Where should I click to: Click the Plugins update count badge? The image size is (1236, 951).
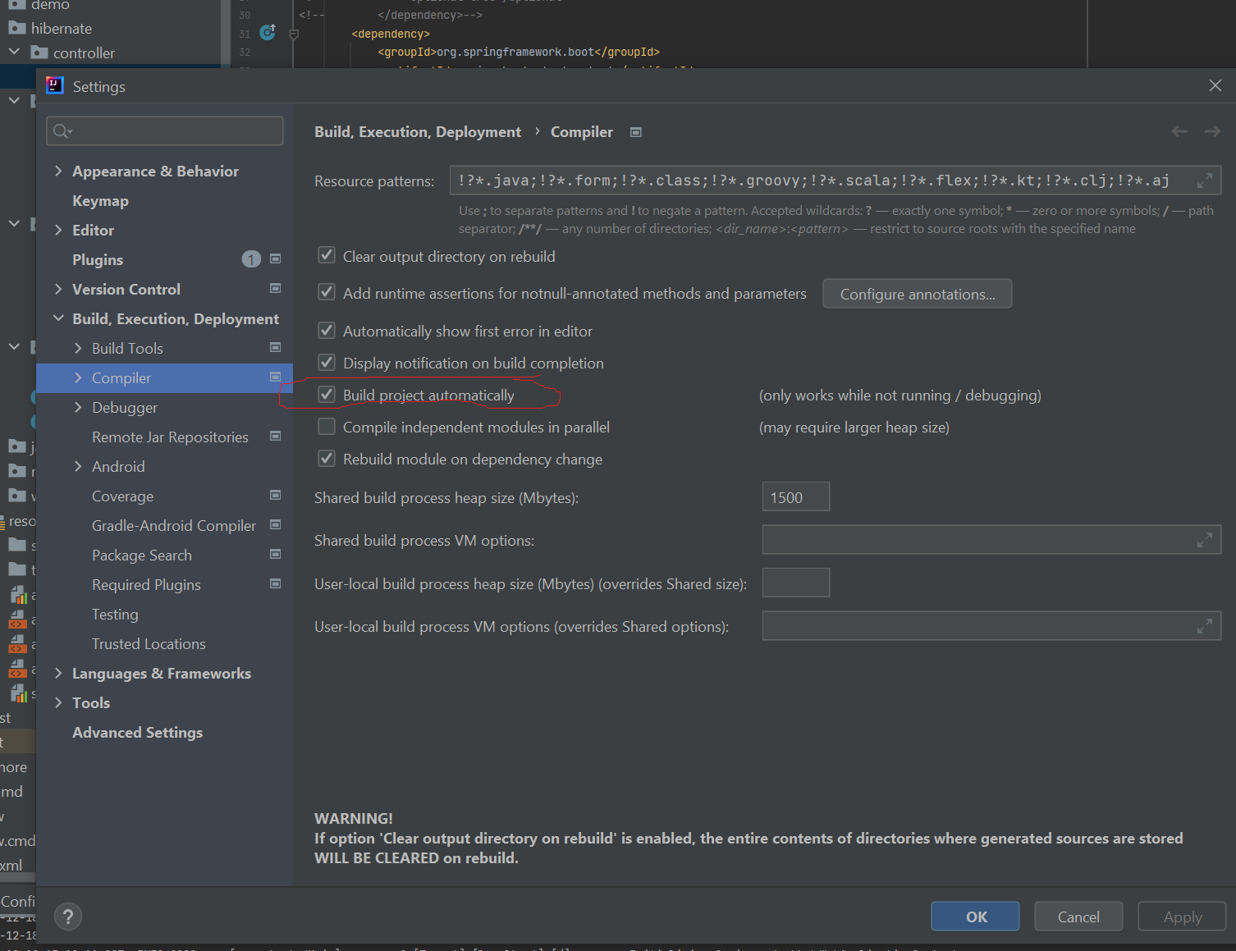(x=251, y=259)
